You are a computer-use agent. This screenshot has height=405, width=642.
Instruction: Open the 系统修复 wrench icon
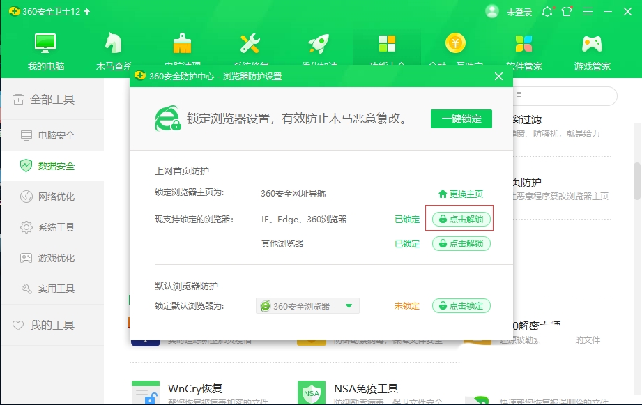pyautogui.click(x=250, y=43)
